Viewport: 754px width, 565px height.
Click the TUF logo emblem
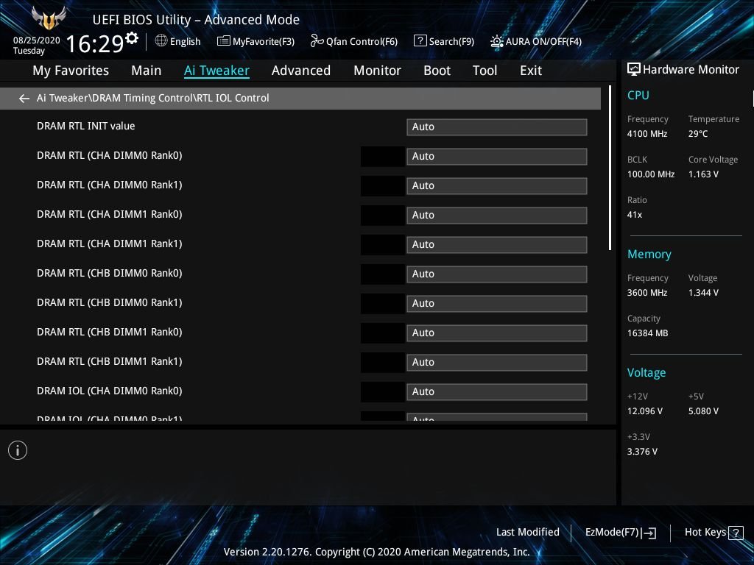tap(49, 18)
